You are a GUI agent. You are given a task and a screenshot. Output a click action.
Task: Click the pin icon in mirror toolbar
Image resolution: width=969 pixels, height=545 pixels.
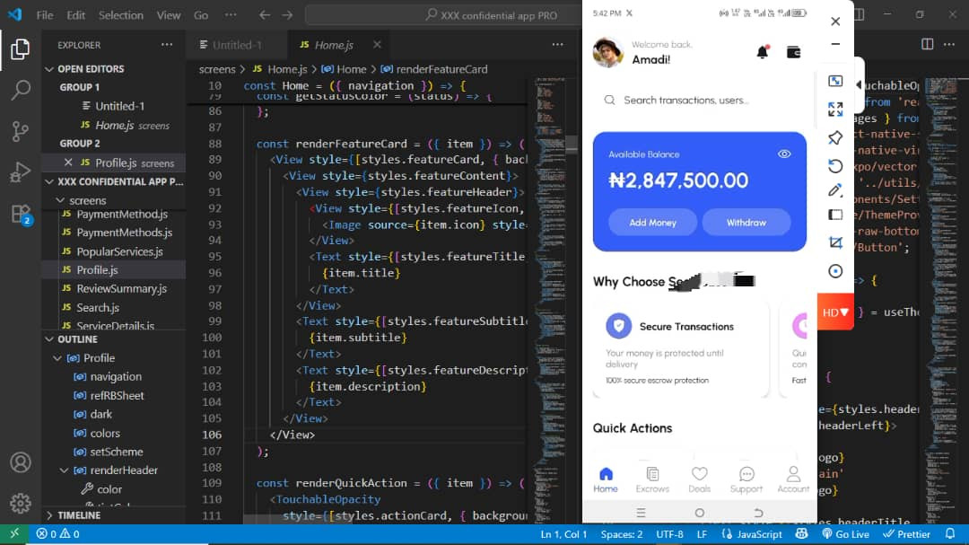tap(835, 137)
